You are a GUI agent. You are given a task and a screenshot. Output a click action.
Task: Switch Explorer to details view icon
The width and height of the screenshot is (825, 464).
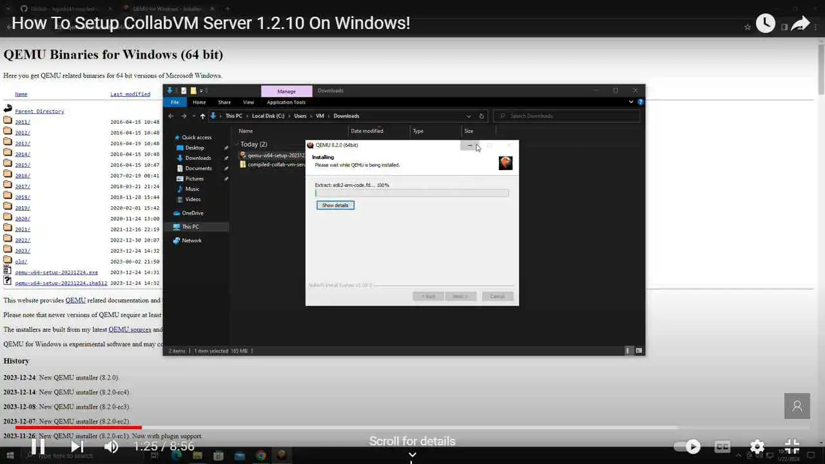tap(628, 351)
